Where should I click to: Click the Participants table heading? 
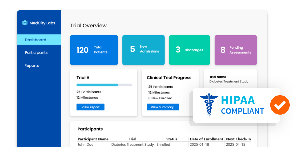[x=90, y=129]
